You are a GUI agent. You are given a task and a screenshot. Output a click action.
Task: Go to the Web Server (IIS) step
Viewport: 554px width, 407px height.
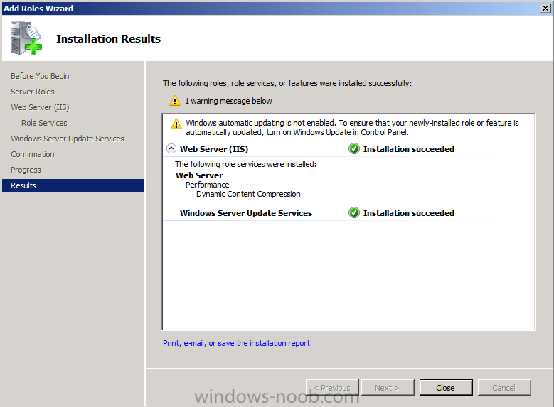[40, 107]
